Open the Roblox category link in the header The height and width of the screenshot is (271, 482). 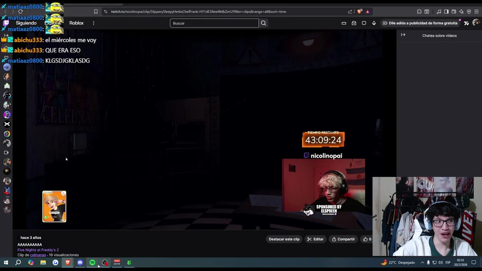[76, 23]
